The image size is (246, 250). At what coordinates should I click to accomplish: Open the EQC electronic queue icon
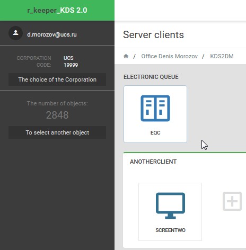(x=155, y=108)
